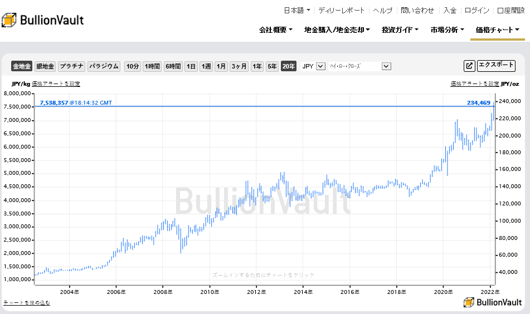Expand the 会社概要 menu
This screenshot has height=314, width=530.
click(x=276, y=30)
